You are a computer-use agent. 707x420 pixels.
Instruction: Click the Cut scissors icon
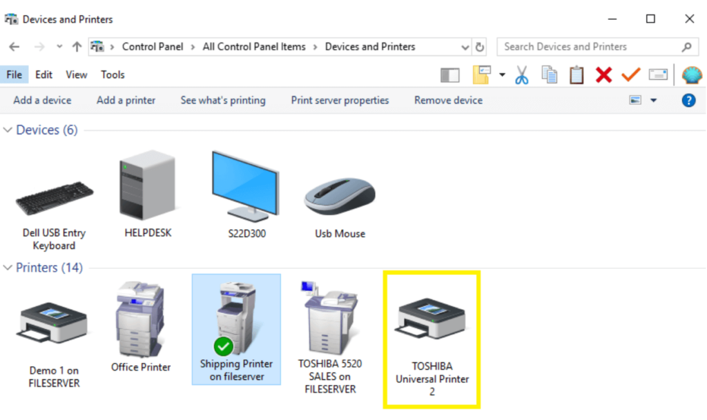(x=522, y=75)
